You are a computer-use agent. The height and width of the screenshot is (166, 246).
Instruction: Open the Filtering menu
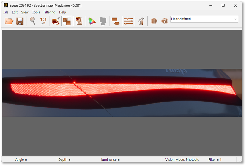coord(49,12)
